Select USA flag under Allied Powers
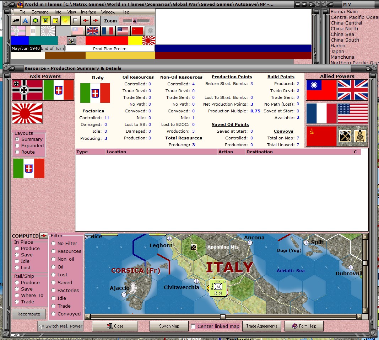Image resolution: width=379 pixels, height=340 pixels. coord(353,113)
